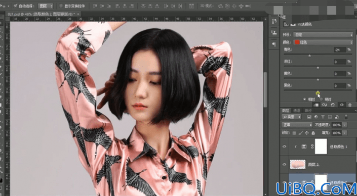Click the Distribute right edges icon
The height and width of the screenshot is (196, 357).
click(x=180, y=6)
